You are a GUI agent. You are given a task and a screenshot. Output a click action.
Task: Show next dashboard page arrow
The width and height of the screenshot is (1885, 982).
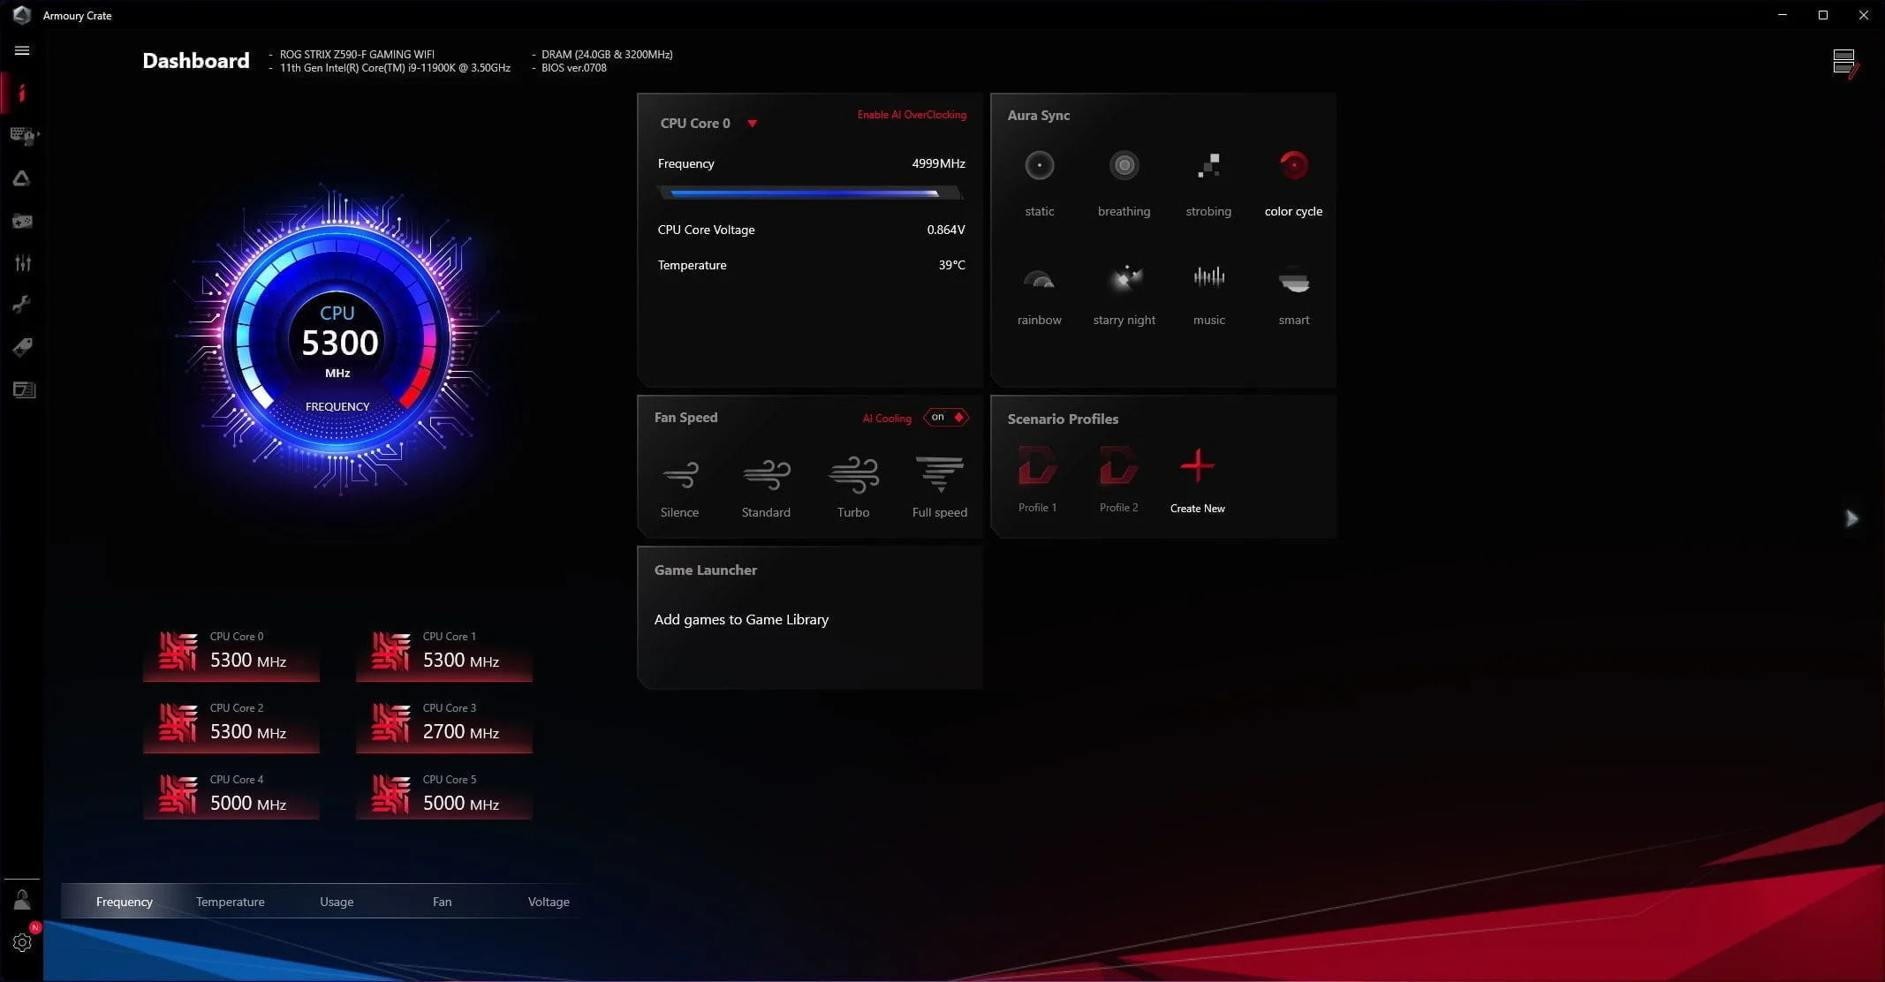[x=1851, y=518]
